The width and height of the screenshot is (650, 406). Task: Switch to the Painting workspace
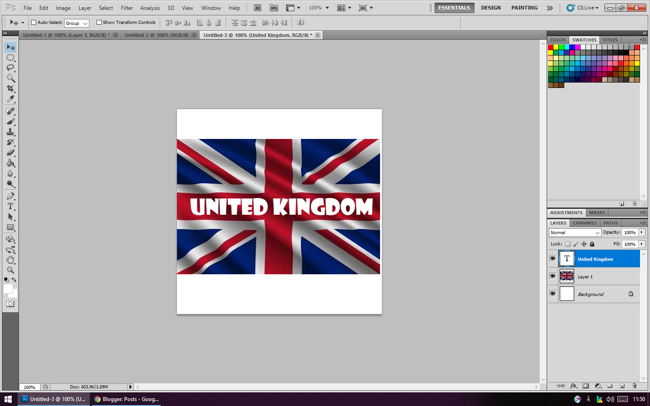524,8
